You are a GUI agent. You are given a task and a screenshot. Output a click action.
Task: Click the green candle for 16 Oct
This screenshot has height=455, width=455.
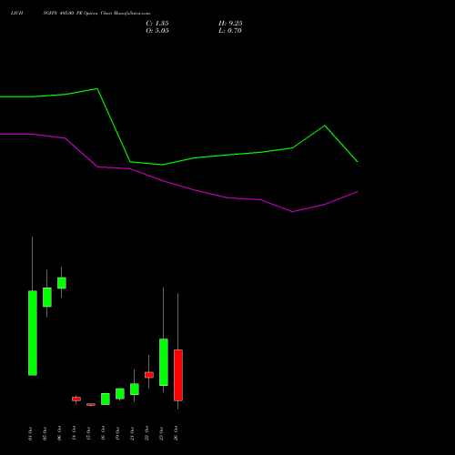[x=106, y=399]
